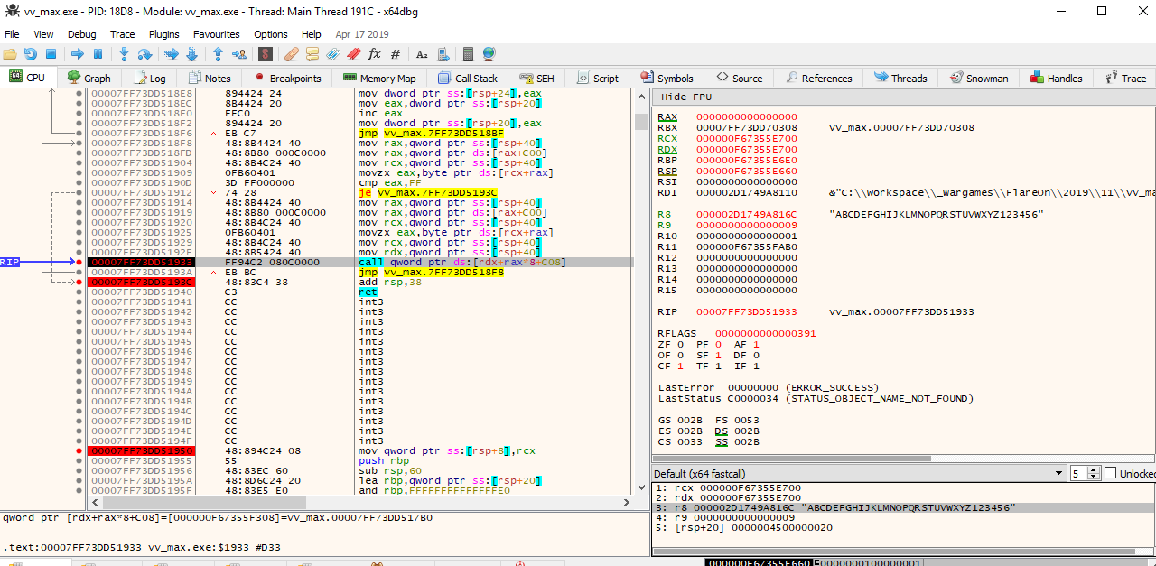The height and width of the screenshot is (566, 1156).
Task: Open the Scylla plugin
Action: coord(266,54)
